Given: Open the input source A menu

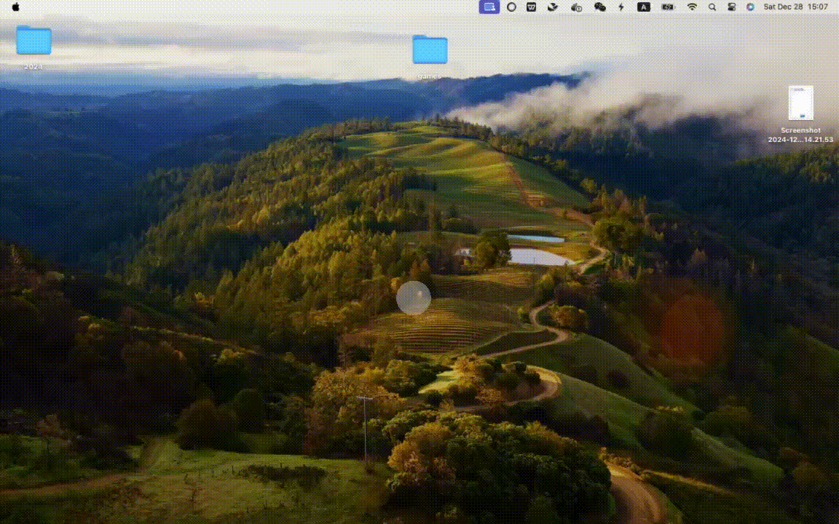Looking at the screenshot, I should pyautogui.click(x=644, y=7).
